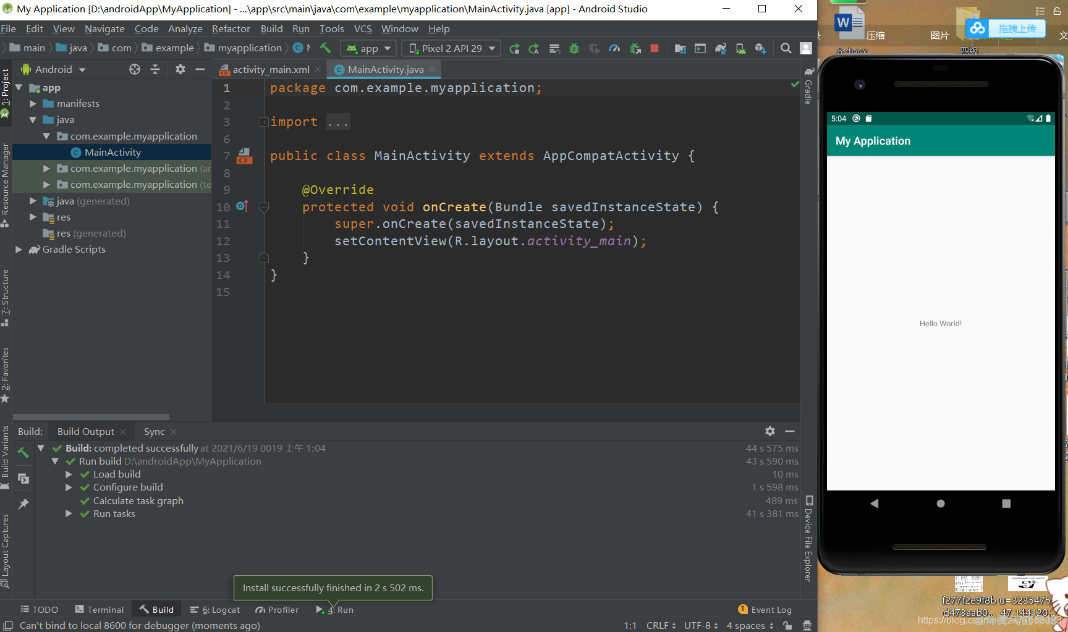The image size is (1068, 632).
Task: Click UTF-8 encoding in status bar
Action: (701, 625)
